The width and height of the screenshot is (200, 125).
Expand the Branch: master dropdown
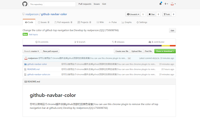pos(32,51)
